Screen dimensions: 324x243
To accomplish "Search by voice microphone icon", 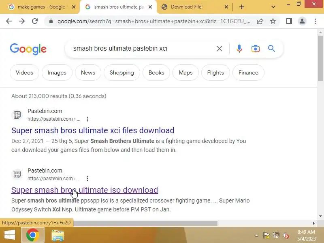I will pos(239,49).
